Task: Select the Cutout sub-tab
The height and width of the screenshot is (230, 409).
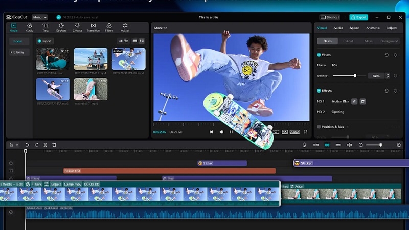Action: [348, 41]
